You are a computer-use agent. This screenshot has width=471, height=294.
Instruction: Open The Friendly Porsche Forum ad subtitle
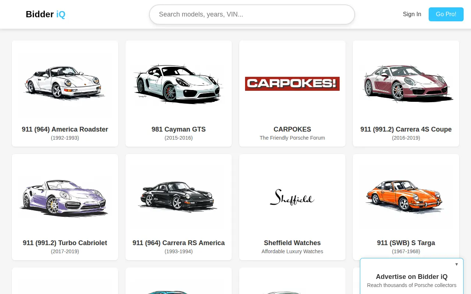[x=292, y=138]
